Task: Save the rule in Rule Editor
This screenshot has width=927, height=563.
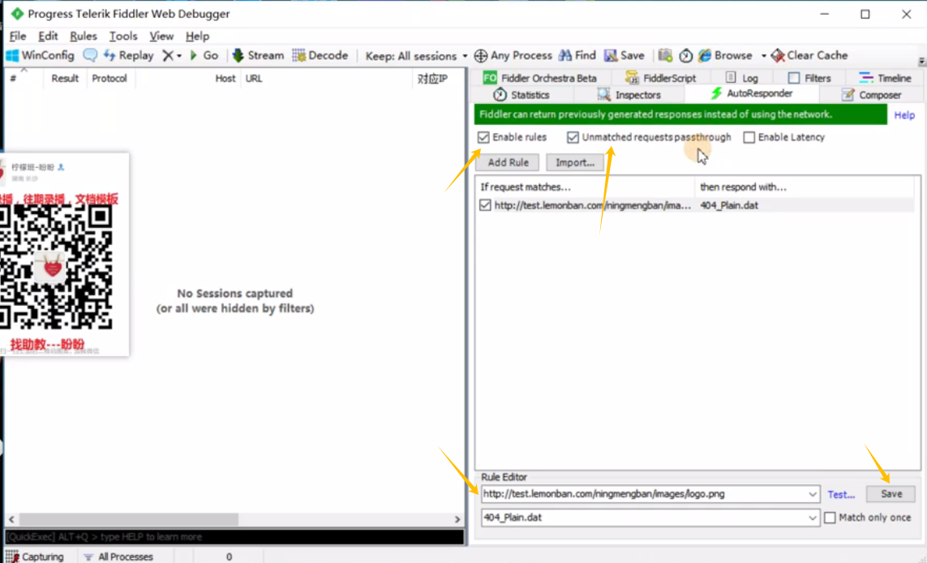Action: click(x=891, y=494)
